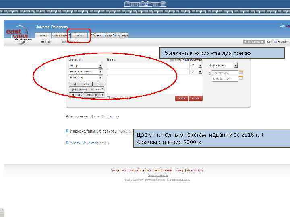
Task: Switch to the 'поиск' main tab
Action: [43, 35]
